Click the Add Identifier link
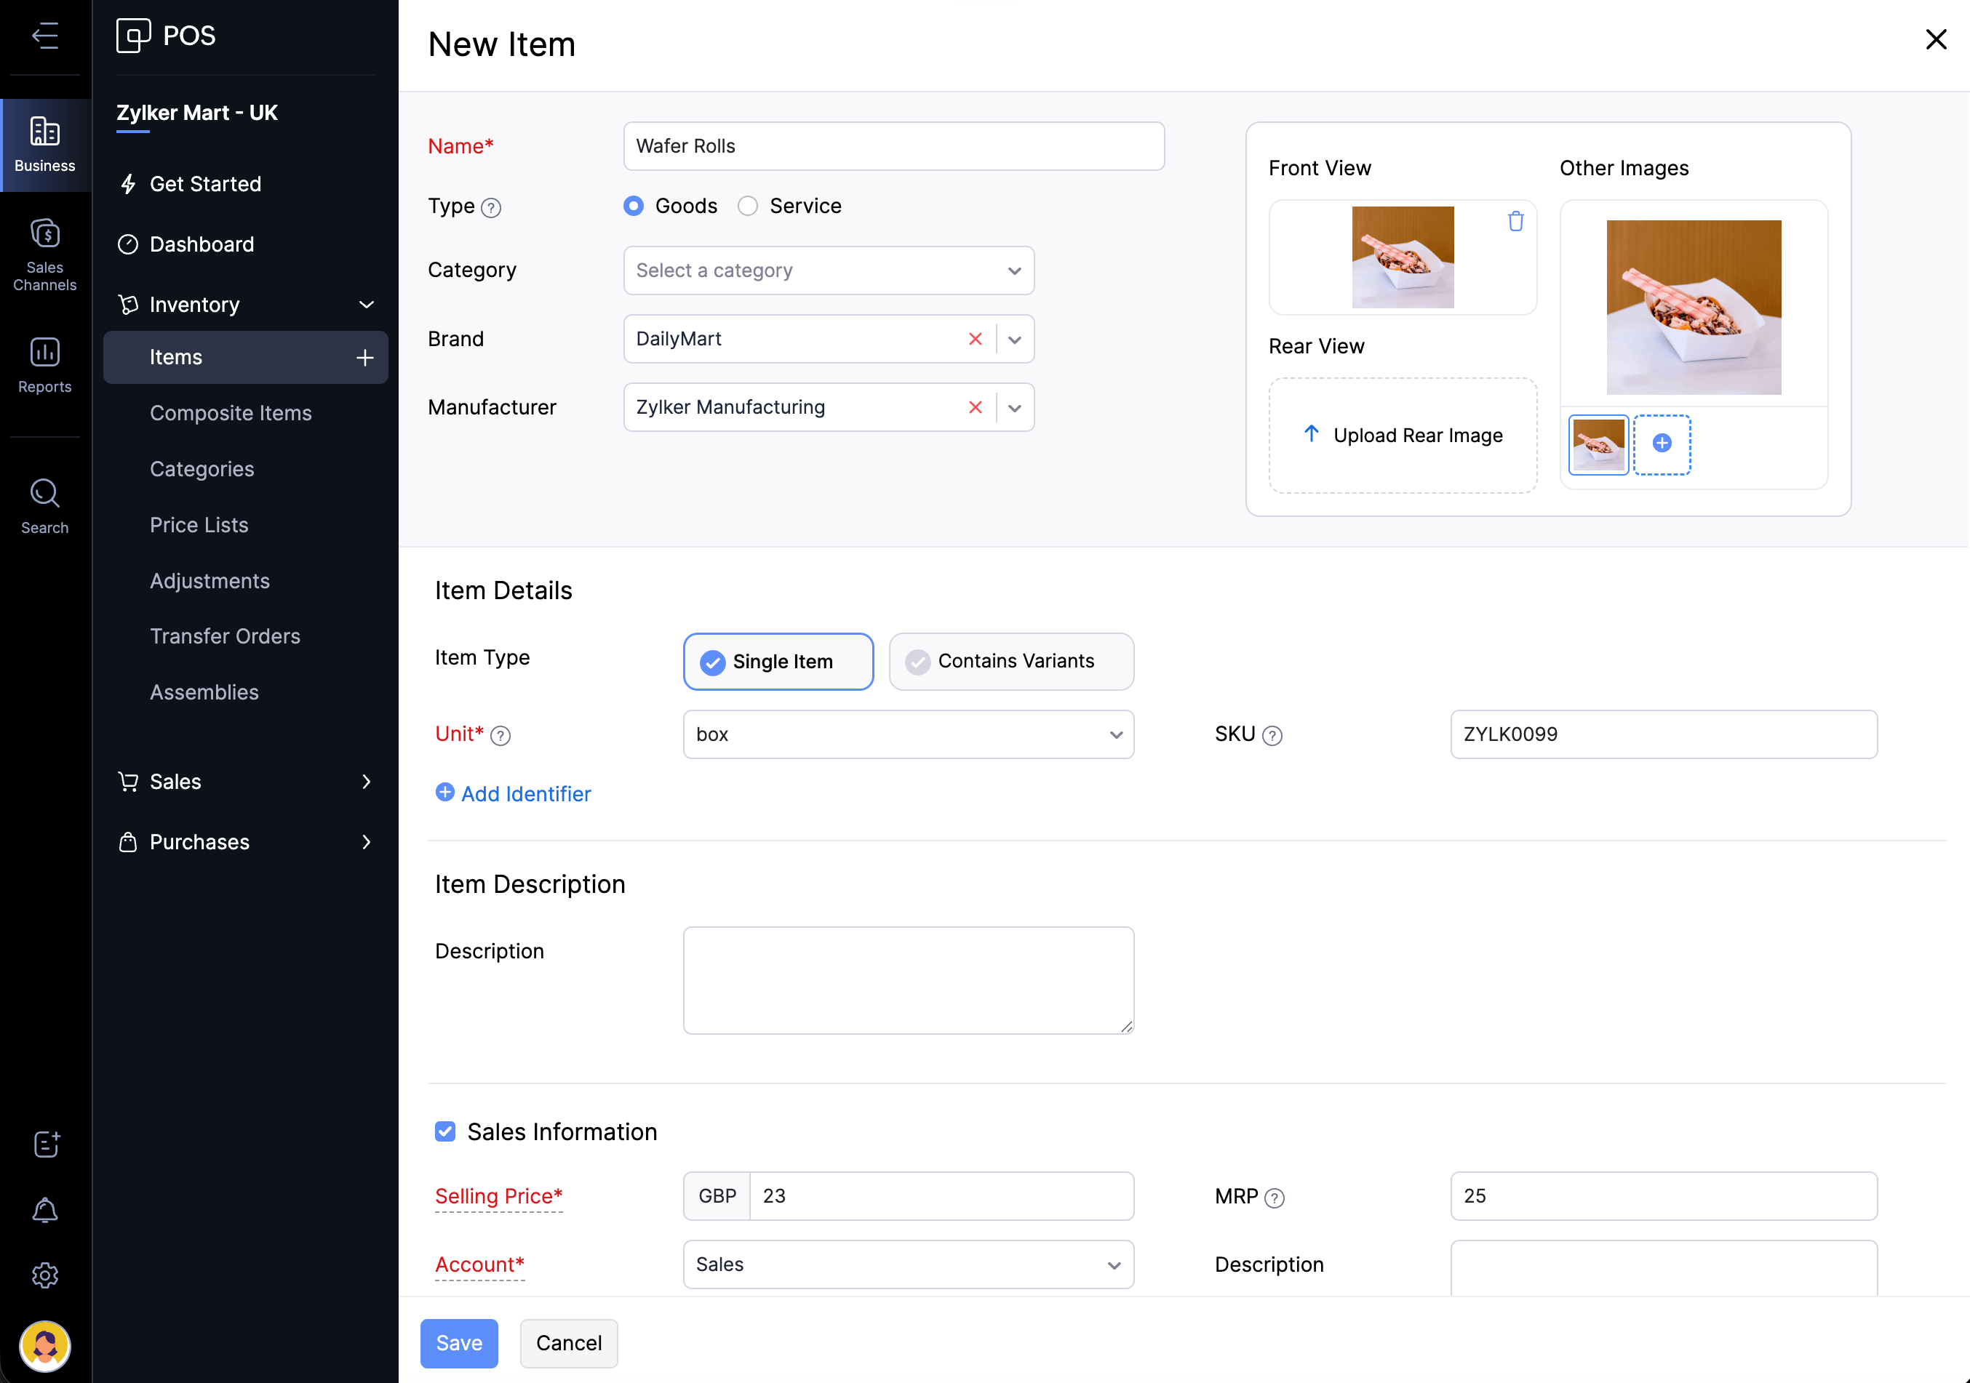The height and width of the screenshot is (1383, 1970). coord(513,793)
